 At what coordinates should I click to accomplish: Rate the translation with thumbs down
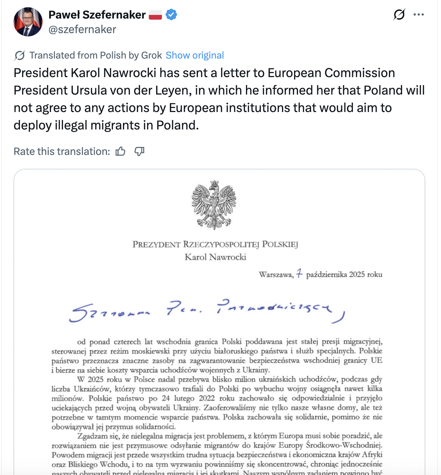(139, 151)
